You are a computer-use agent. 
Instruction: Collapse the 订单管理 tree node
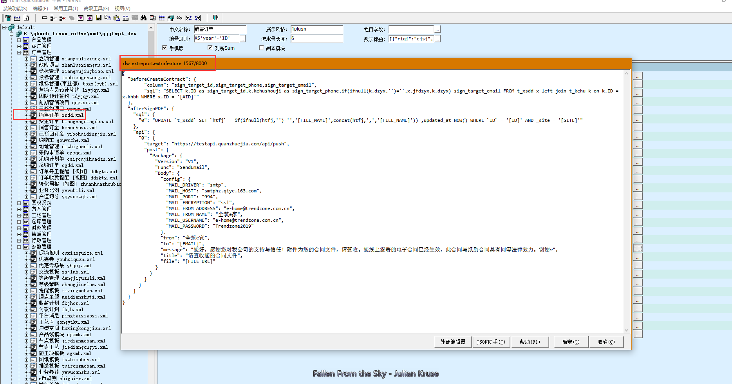(x=19, y=53)
